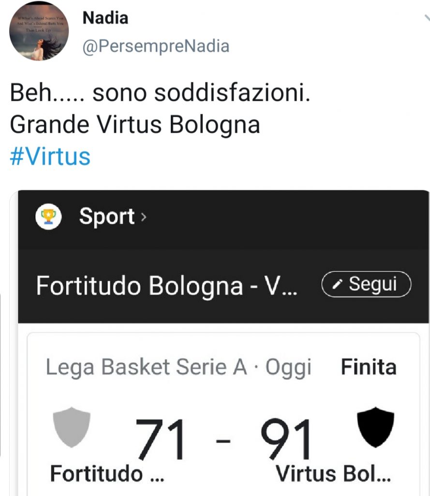
Task: Open the @PersempreNadia handle
Action: pos(156,46)
